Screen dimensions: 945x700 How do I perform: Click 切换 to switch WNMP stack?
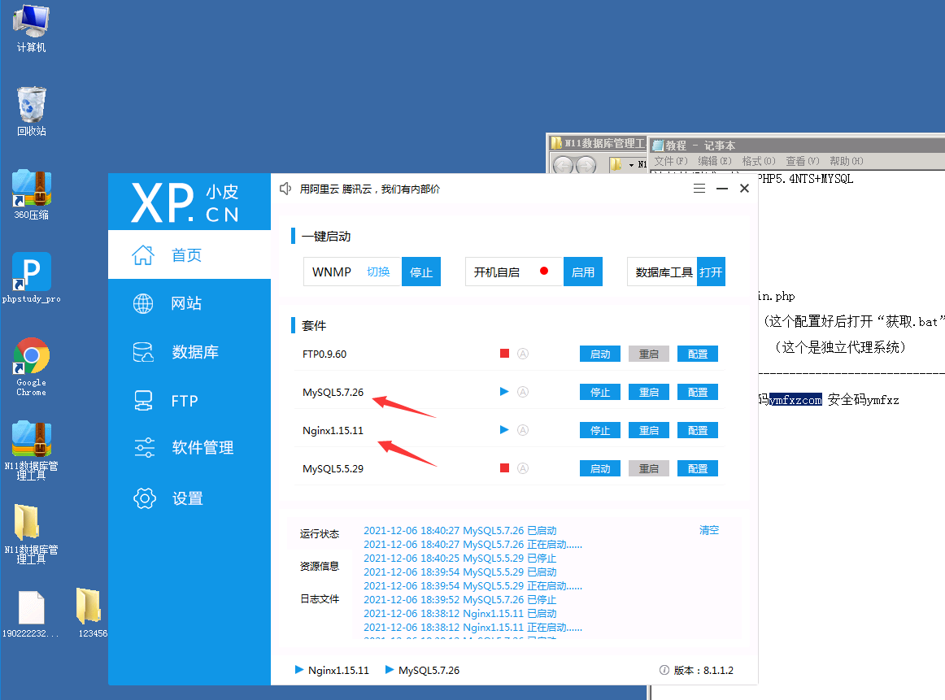click(x=378, y=272)
